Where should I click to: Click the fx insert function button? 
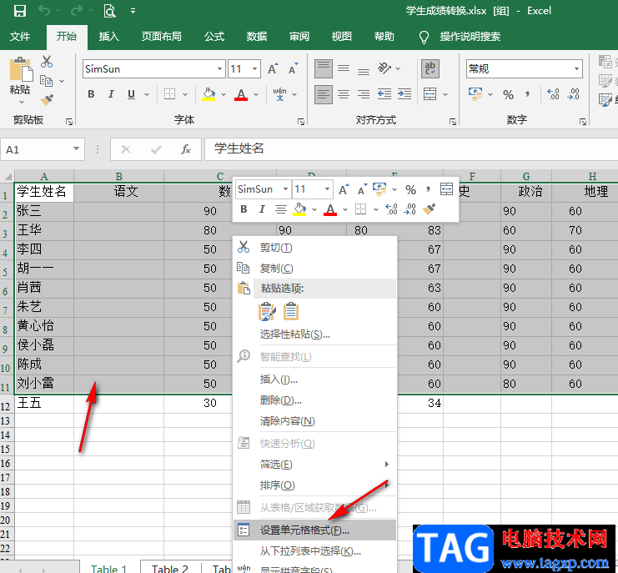coord(186,149)
